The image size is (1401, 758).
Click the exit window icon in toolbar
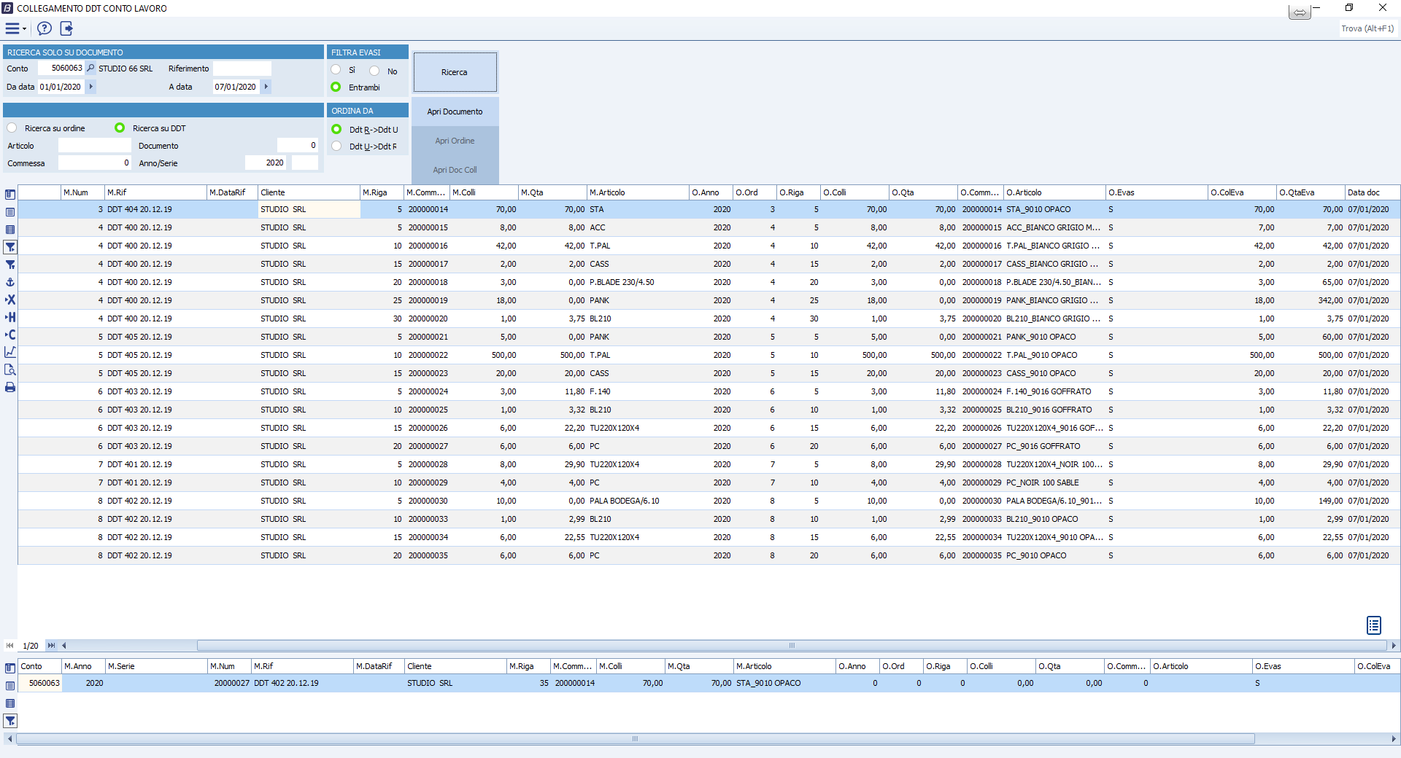point(66,28)
